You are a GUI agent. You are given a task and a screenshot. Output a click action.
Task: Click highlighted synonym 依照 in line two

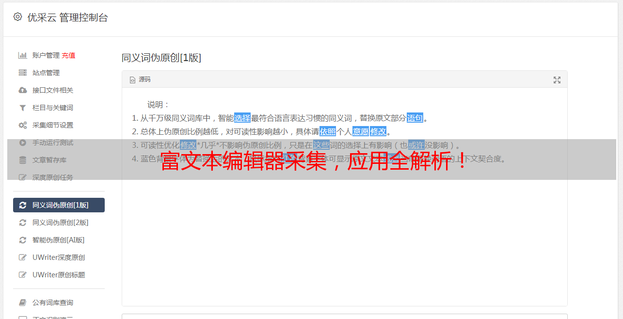click(x=328, y=131)
